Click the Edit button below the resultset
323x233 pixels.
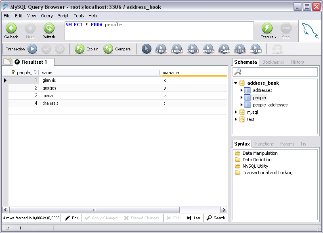click(72, 218)
